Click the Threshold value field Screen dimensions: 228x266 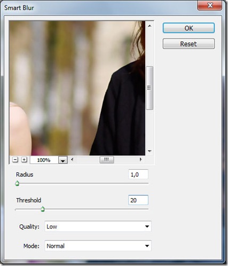tap(138, 200)
